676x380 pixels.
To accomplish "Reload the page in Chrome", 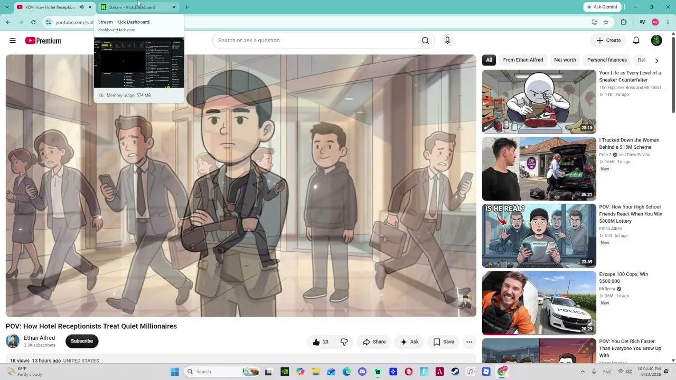I will click(x=33, y=22).
